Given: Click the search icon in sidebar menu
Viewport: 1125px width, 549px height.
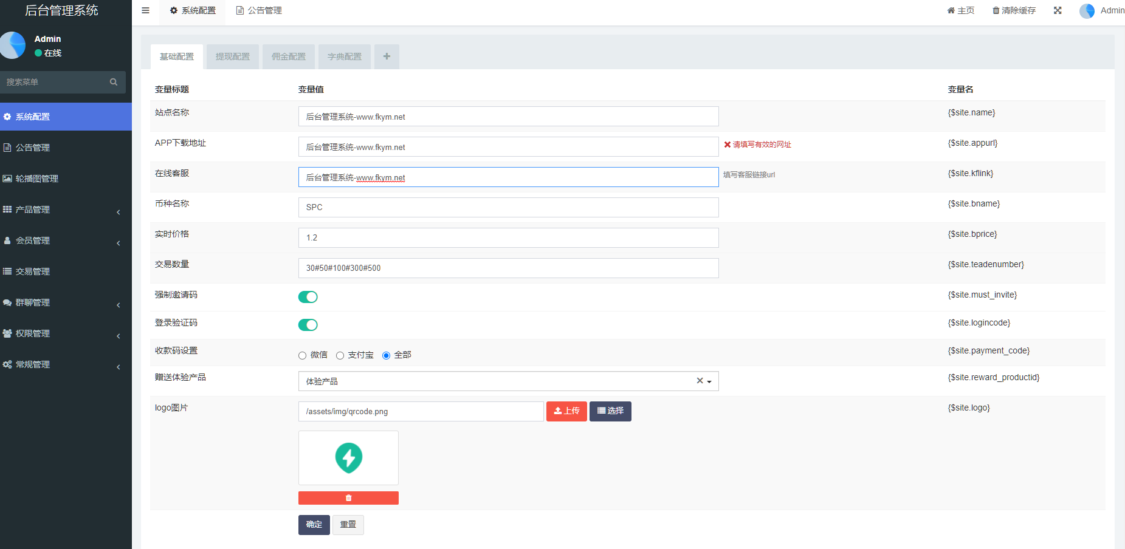Looking at the screenshot, I should pos(114,82).
